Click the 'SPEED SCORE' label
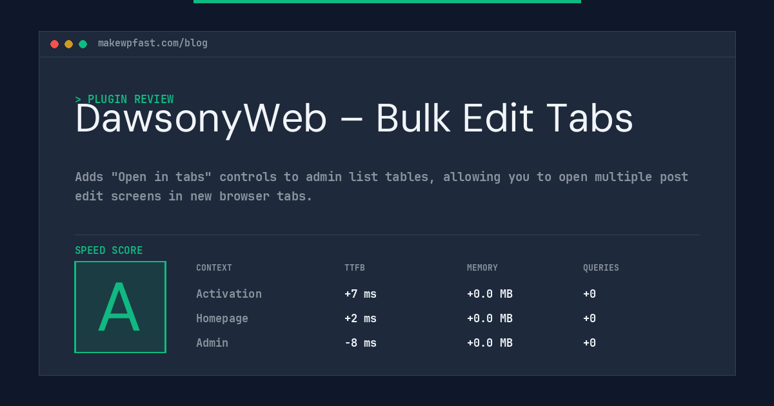774x406 pixels. click(x=109, y=250)
